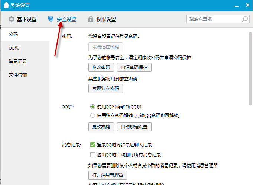Viewport: 253px width, 185px height.
Task: Click the 申请密码保护 button
Action: point(134,67)
